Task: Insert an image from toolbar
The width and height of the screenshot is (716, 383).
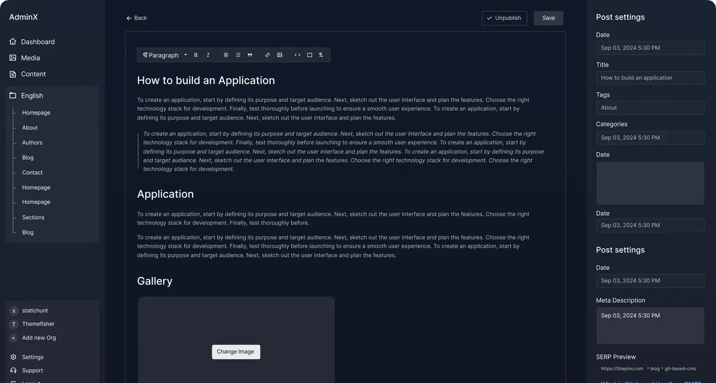Action: [x=279, y=55]
